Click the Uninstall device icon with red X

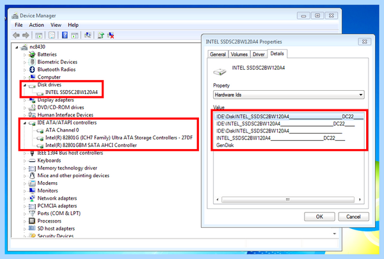tap(111, 36)
